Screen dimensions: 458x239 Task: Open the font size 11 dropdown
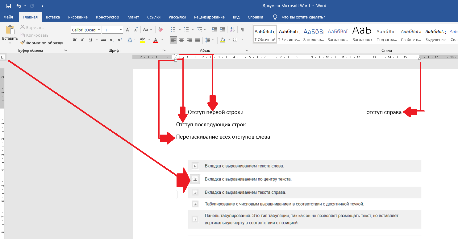[x=121, y=30]
